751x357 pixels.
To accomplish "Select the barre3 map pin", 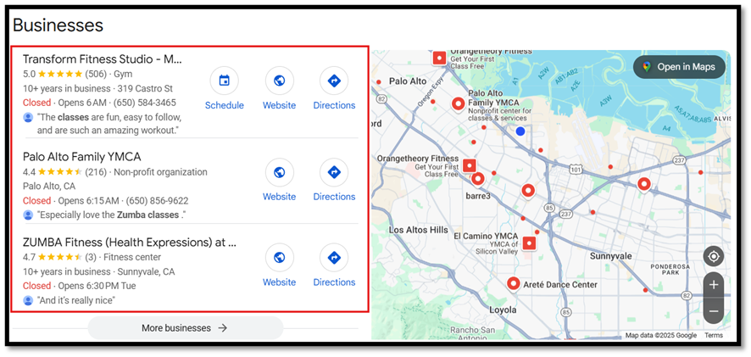I will point(477,180).
